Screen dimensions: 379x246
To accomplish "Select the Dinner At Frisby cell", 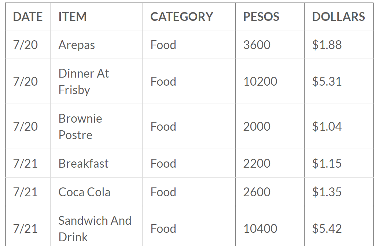I will pyautogui.click(x=84, y=82).
